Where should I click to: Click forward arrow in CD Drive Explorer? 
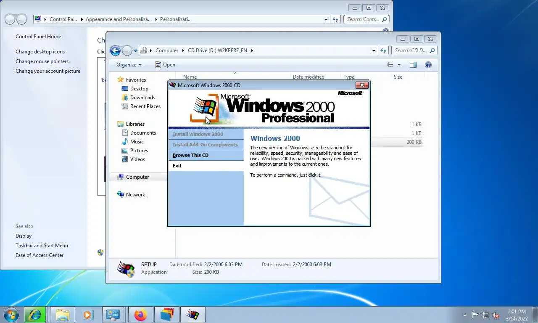pyautogui.click(x=127, y=51)
